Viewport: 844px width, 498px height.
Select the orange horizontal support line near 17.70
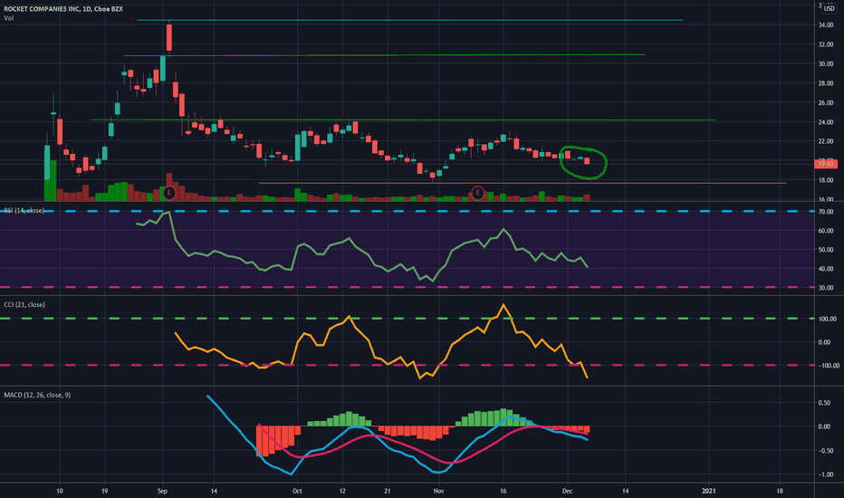tap(523, 184)
